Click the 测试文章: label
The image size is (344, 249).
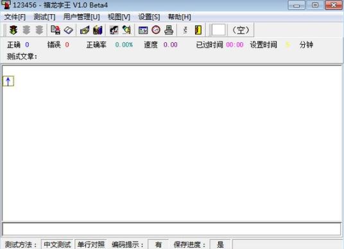tap(22, 56)
